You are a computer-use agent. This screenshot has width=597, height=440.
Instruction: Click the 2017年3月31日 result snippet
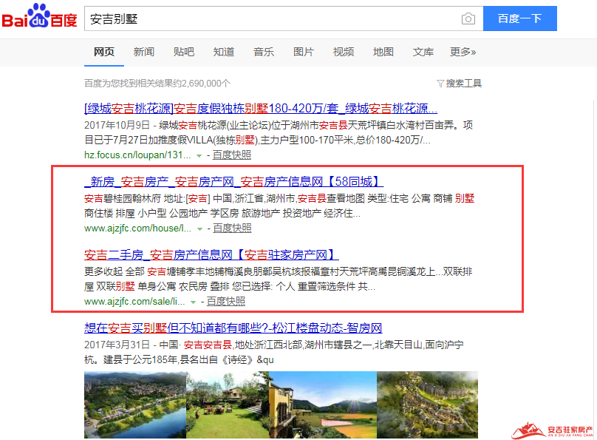[274, 353]
